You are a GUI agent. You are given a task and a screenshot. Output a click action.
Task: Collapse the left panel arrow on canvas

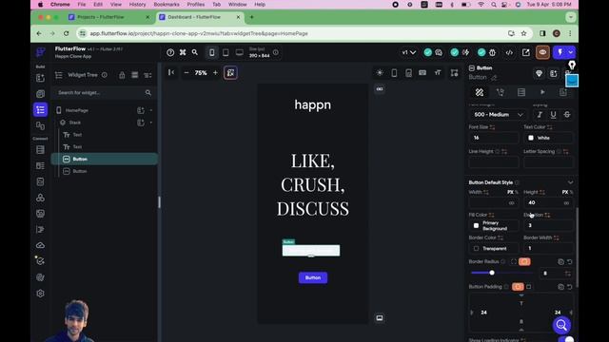[171, 72]
